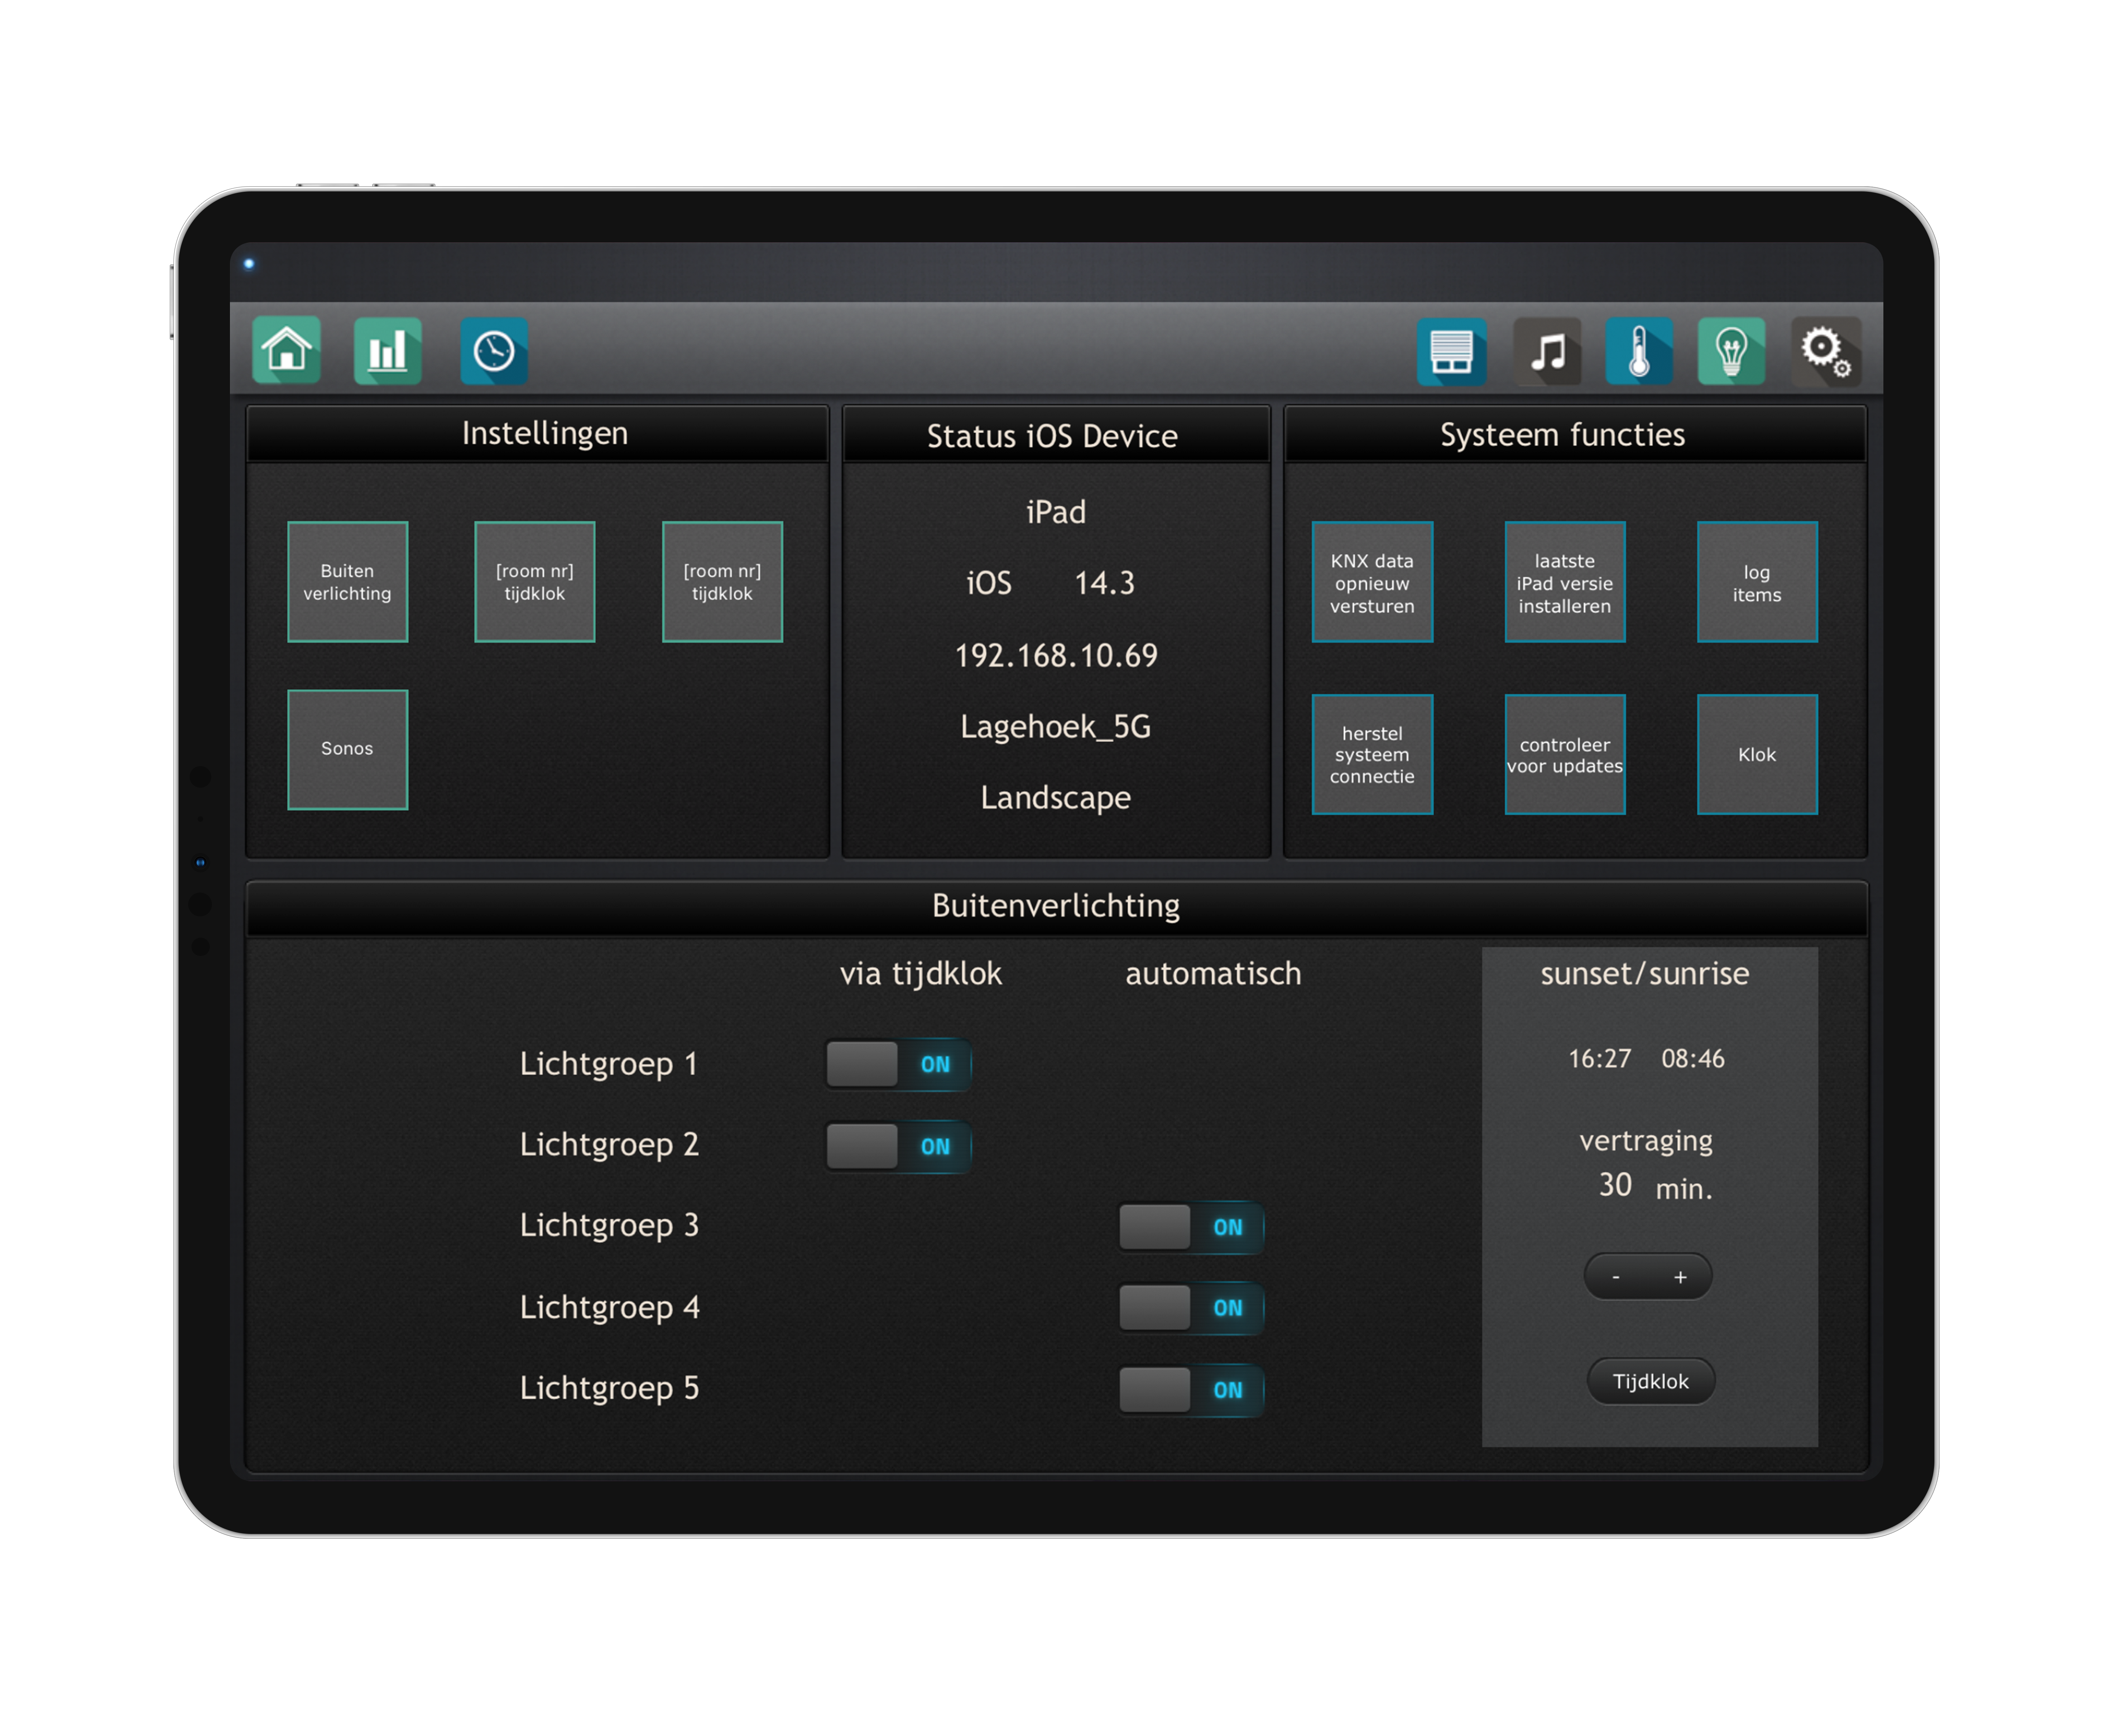The image size is (2117, 1736).
Task: Open the Home icon in toolbar
Action: tap(287, 351)
